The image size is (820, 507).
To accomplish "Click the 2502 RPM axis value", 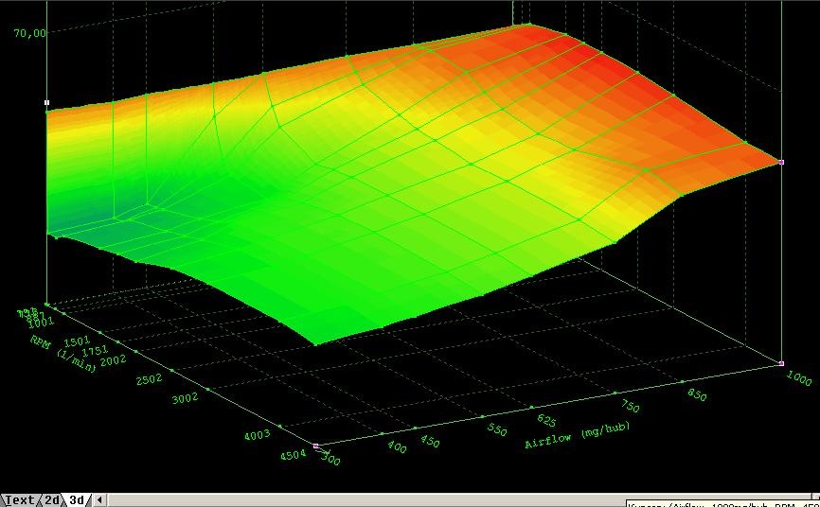I will (x=149, y=379).
